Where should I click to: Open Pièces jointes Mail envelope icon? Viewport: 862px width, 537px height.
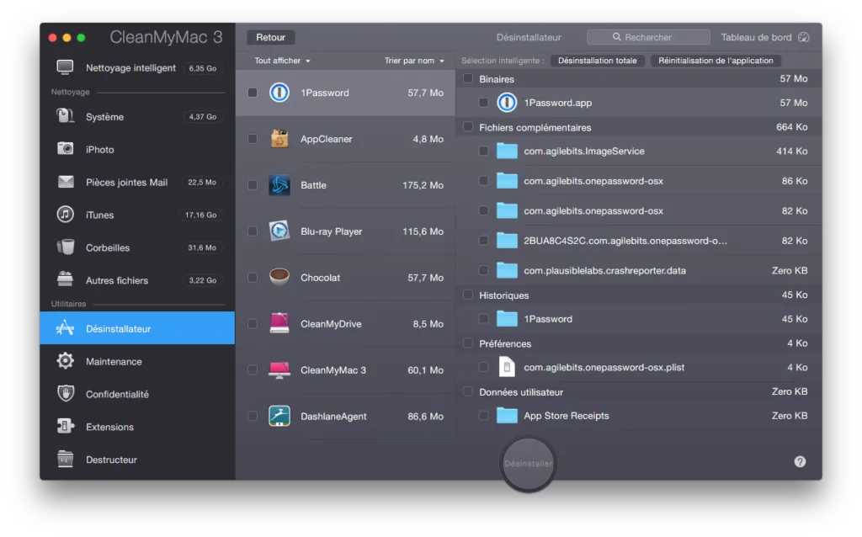66,181
